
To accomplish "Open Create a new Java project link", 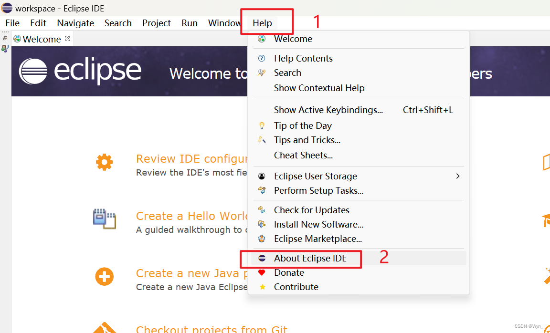I will [x=191, y=273].
